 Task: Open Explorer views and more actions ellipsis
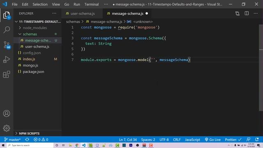click(54, 13)
